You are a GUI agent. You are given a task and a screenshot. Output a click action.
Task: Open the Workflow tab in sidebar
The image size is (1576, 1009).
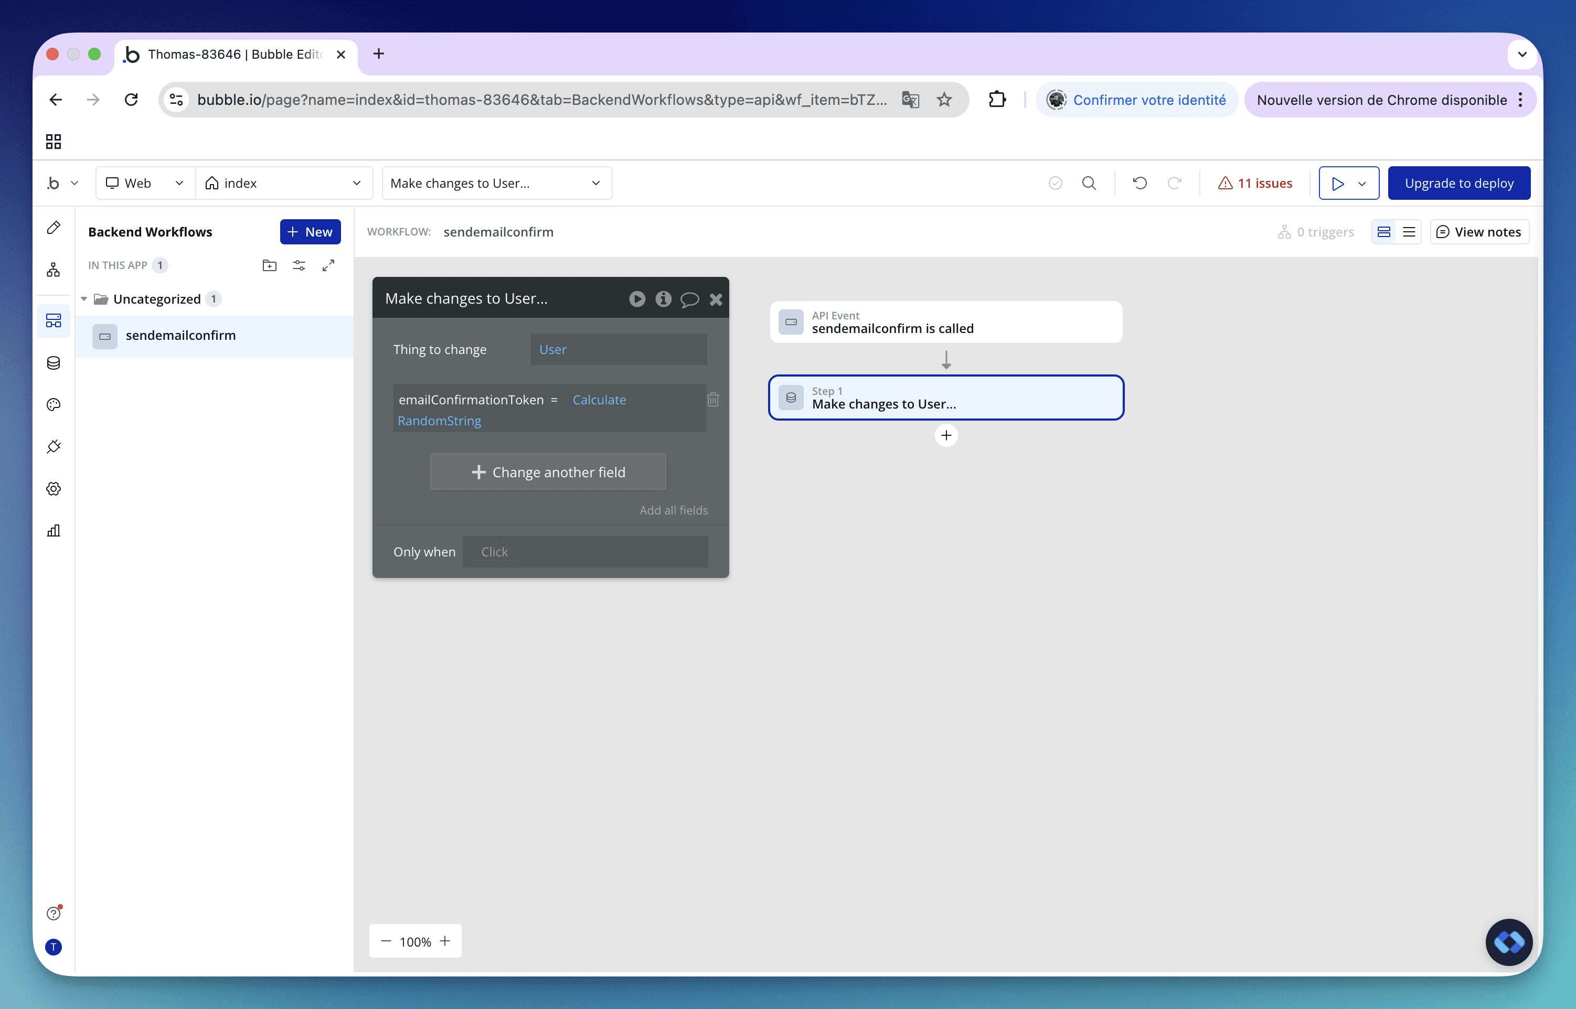pos(54,269)
